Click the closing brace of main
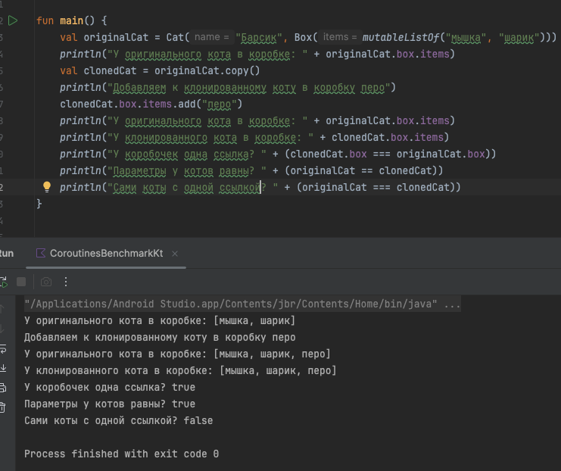 [x=39, y=204]
